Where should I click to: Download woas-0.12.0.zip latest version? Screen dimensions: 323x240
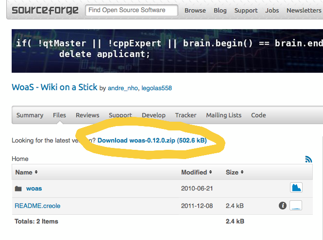152,141
